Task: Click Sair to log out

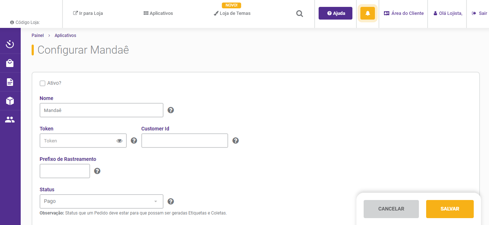Action: pyautogui.click(x=480, y=13)
